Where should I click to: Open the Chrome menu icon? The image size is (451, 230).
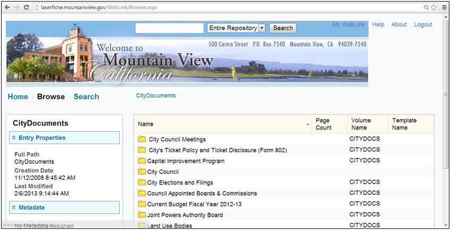click(x=444, y=7)
